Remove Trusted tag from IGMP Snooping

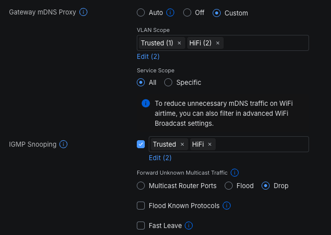(182, 145)
